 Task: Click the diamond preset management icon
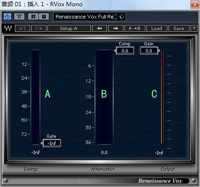click(122, 17)
